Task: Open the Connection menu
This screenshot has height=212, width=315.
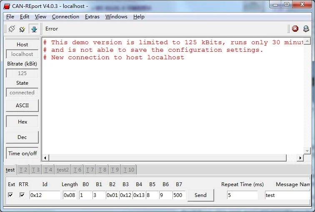Action: (65, 17)
